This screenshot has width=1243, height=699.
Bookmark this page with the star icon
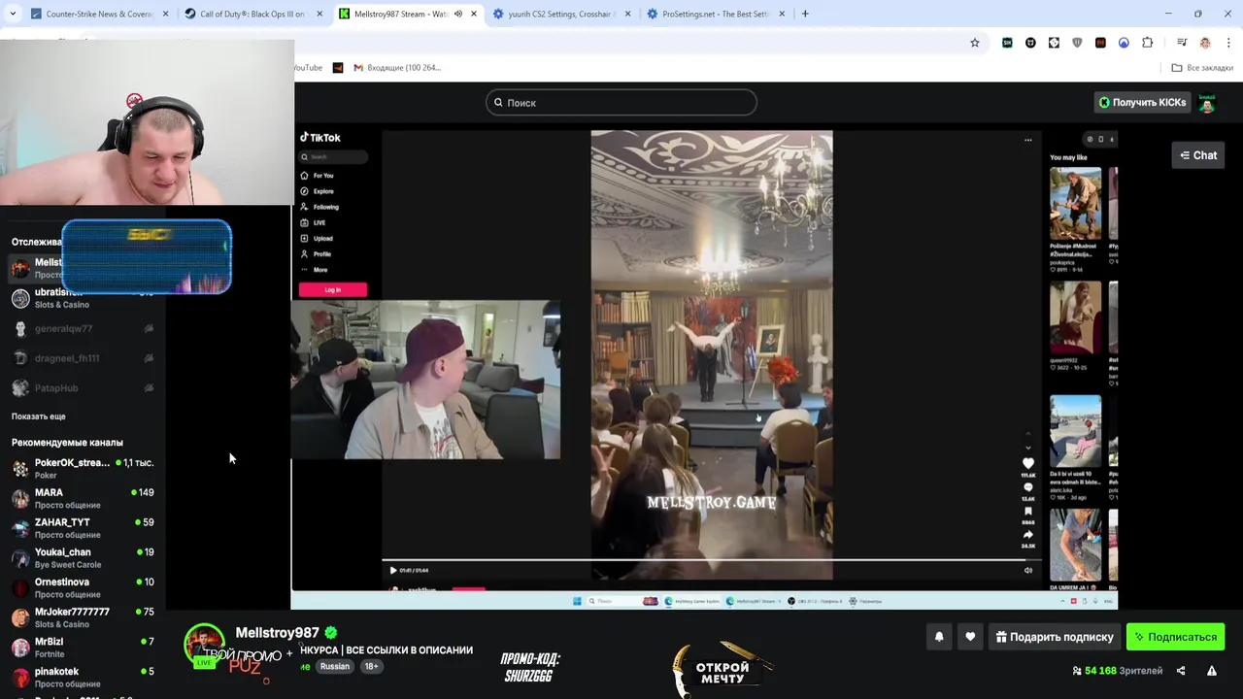tap(975, 43)
